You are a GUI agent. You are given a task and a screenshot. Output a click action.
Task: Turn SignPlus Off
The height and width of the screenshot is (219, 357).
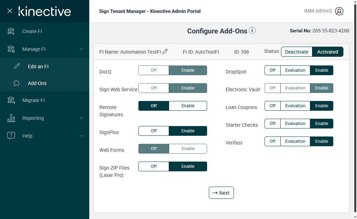pos(154,131)
